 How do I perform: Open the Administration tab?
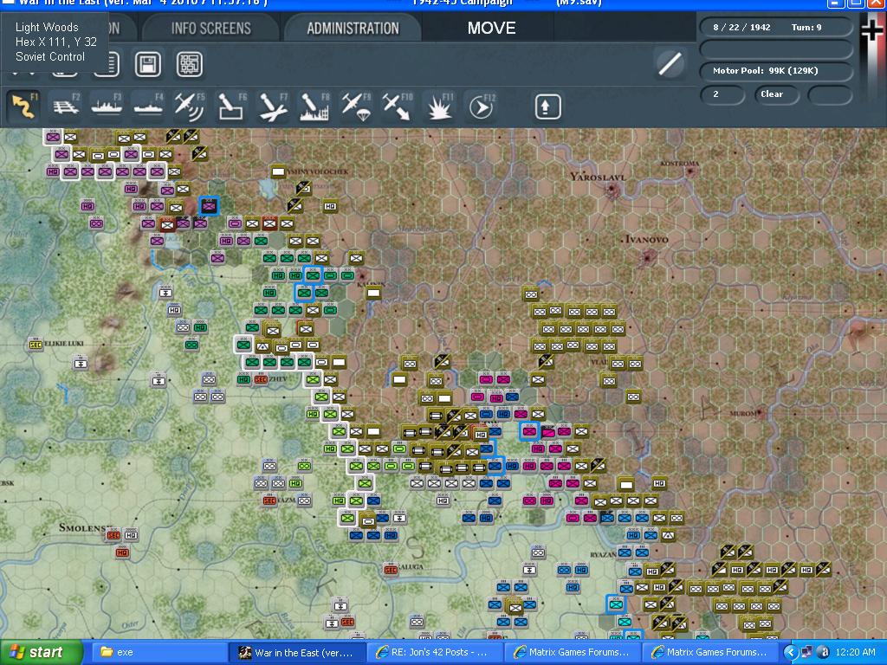(x=353, y=29)
